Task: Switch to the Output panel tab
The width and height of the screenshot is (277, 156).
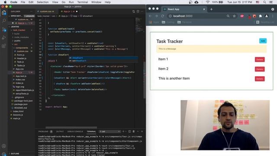Action: point(60,131)
